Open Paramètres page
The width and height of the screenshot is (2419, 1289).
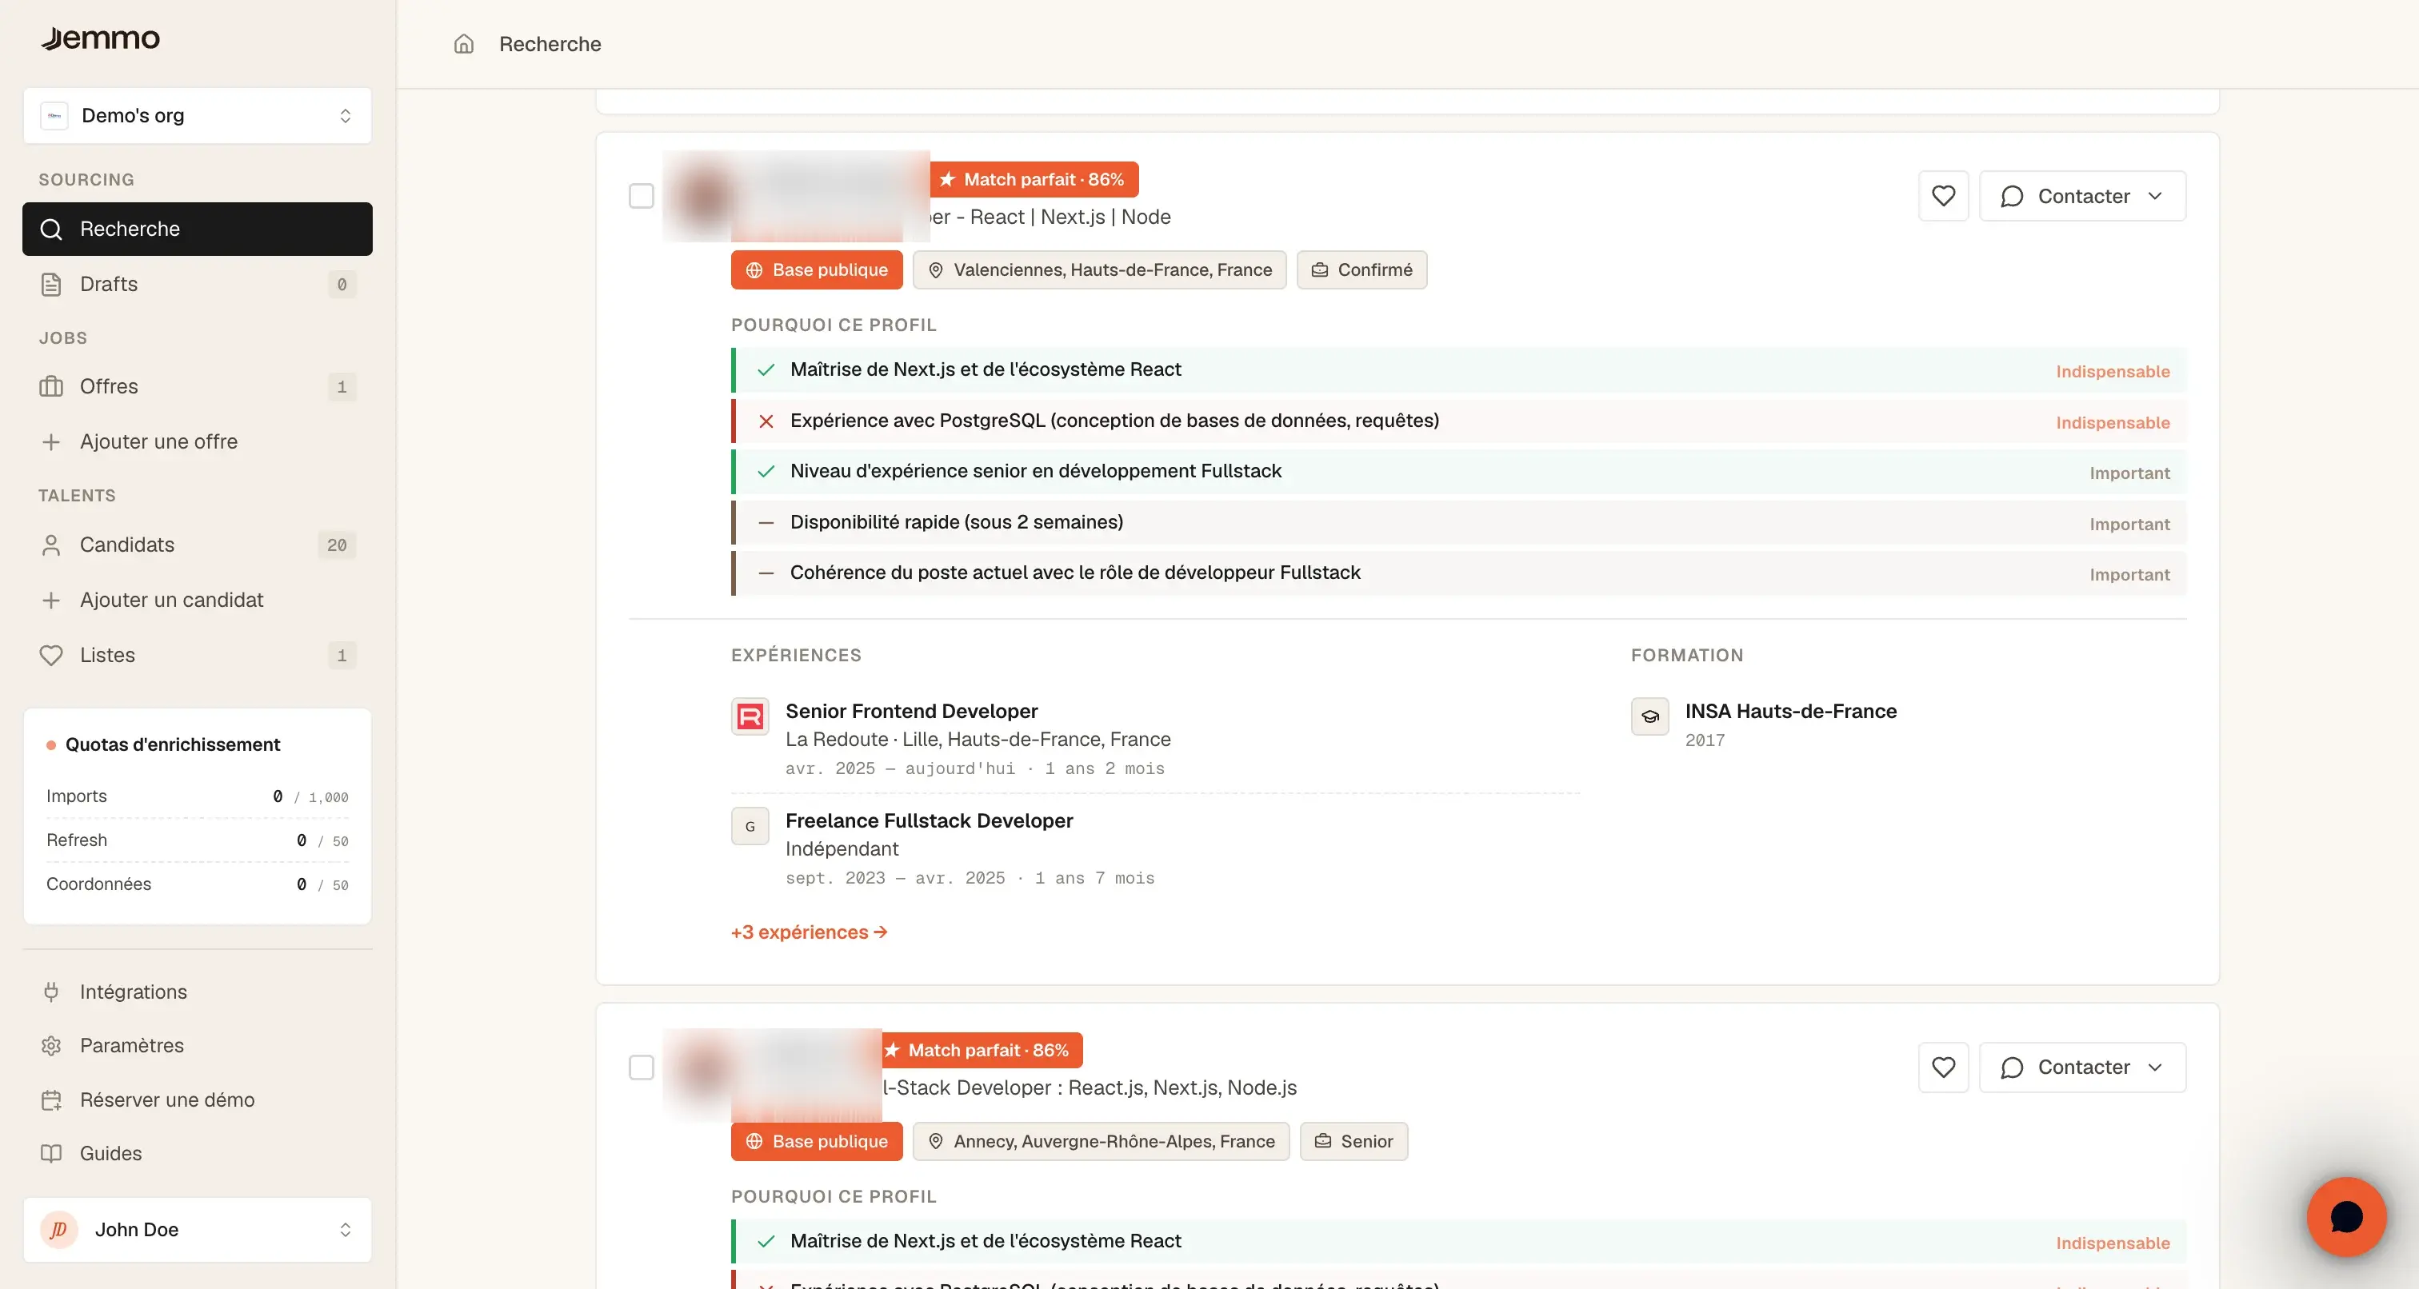[x=198, y=1046]
